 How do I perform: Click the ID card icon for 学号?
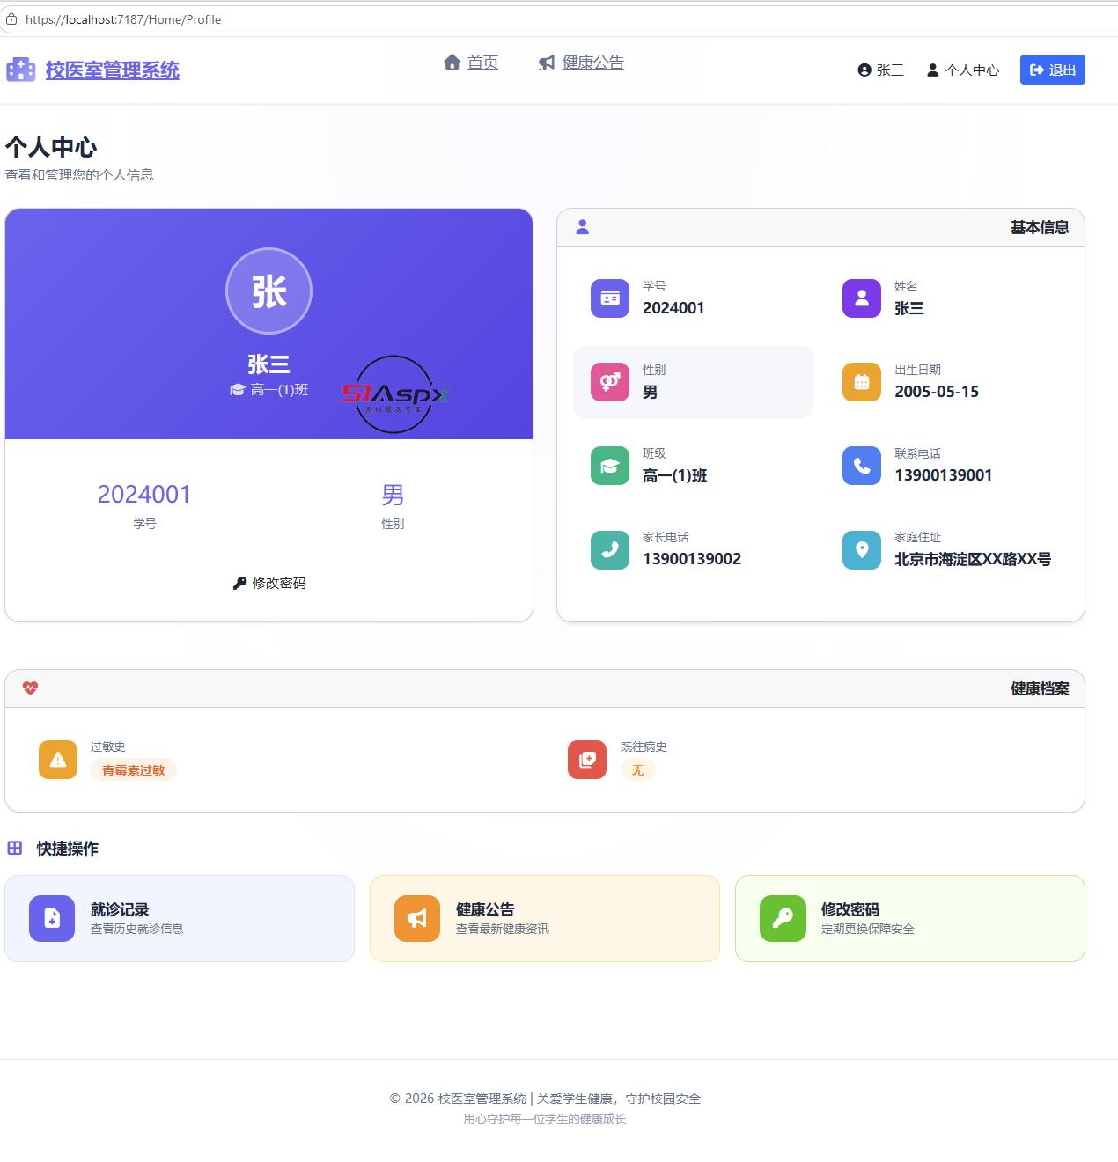tap(610, 298)
